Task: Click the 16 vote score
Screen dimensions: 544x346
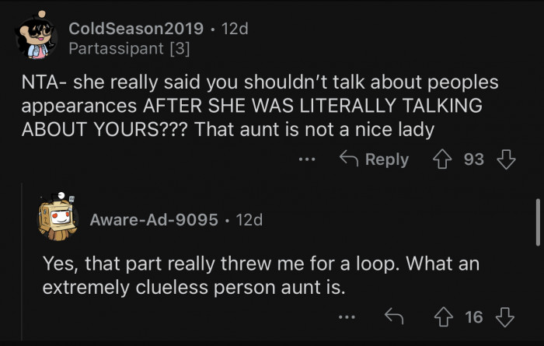Action: click(474, 316)
